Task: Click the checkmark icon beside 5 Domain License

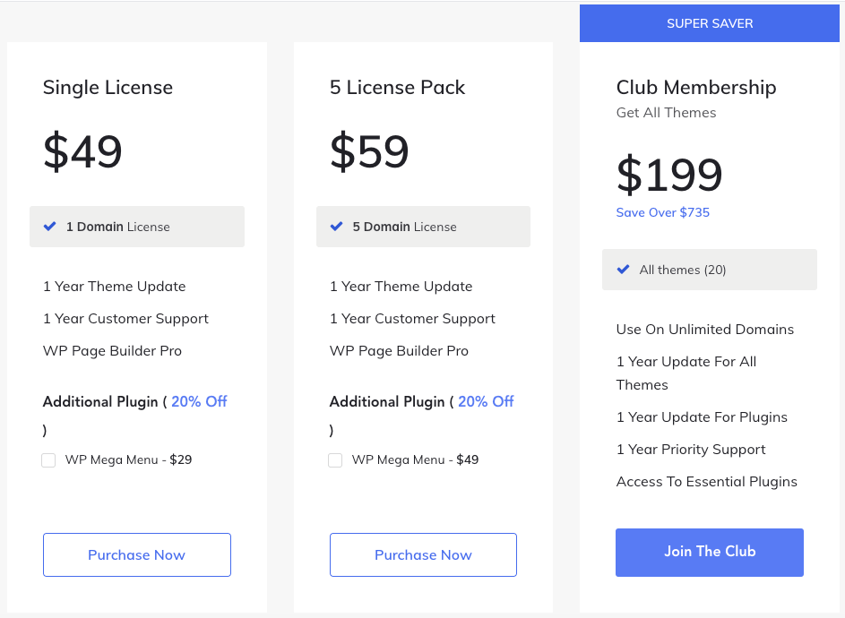Action: [x=336, y=227]
